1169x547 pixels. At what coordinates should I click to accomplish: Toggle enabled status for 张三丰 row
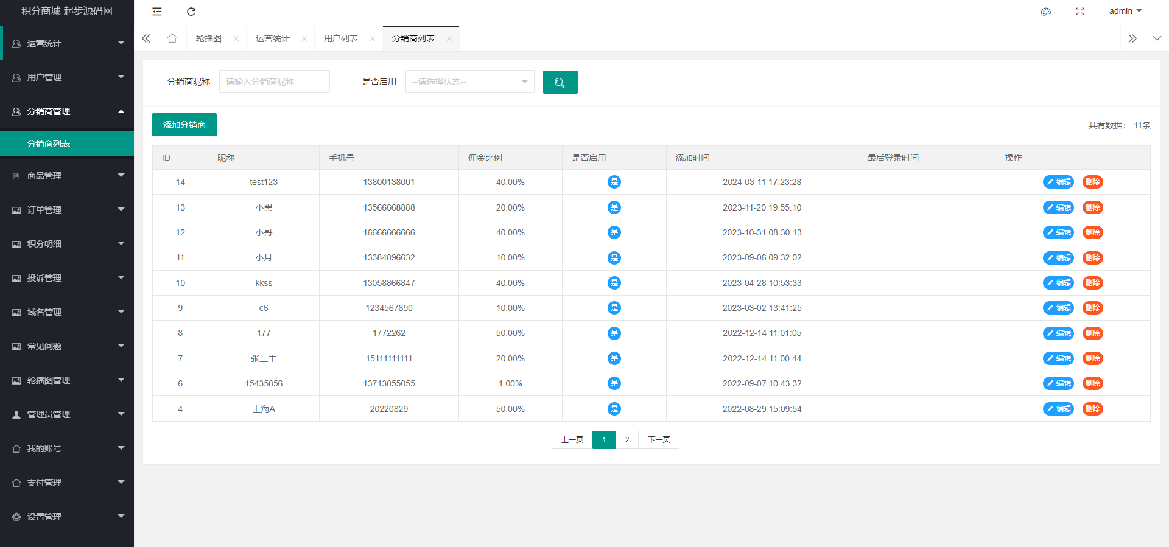coord(614,358)
